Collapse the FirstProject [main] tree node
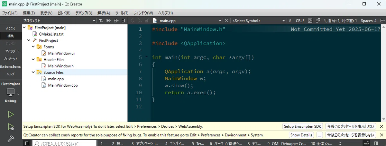386x146 pixels. tap(24, 28)
